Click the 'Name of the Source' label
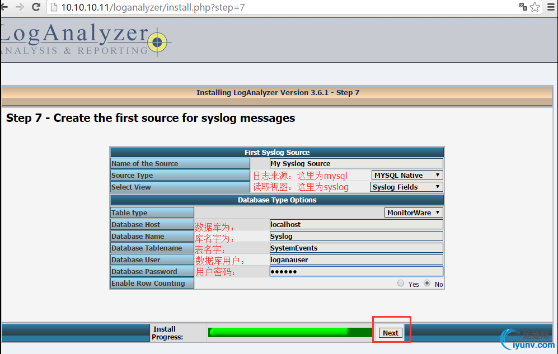This screenshot has height=354, width=558. coord(144,163)
